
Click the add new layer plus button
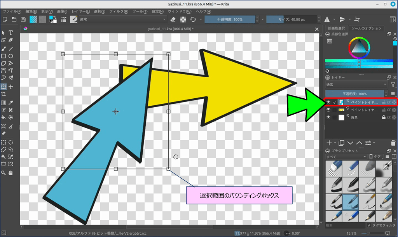coord(329,143)
